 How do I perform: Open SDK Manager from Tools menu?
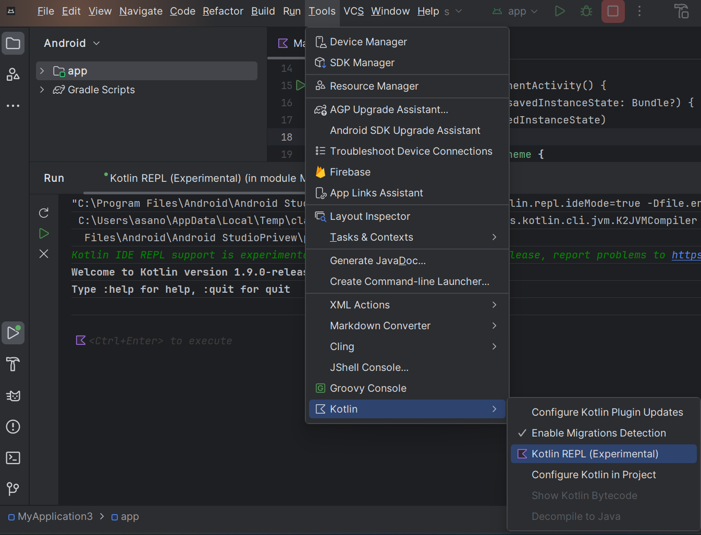[407, 63]
